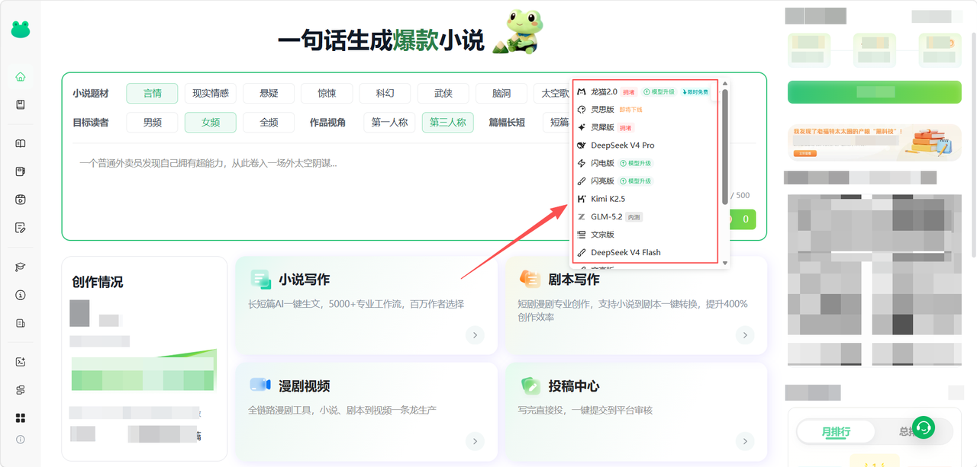Click the list icon beside 文宗版
The width and height of the screenshot is (977, 467).
[x=582, y=235]
